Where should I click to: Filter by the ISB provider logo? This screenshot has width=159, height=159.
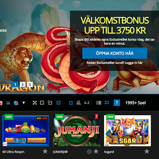[8, 103]
